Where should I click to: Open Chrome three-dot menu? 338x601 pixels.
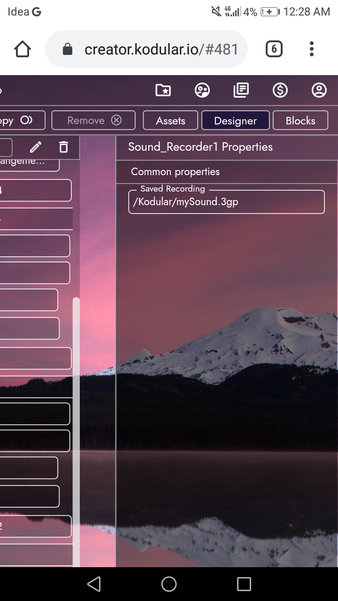[x=312, y=49]
